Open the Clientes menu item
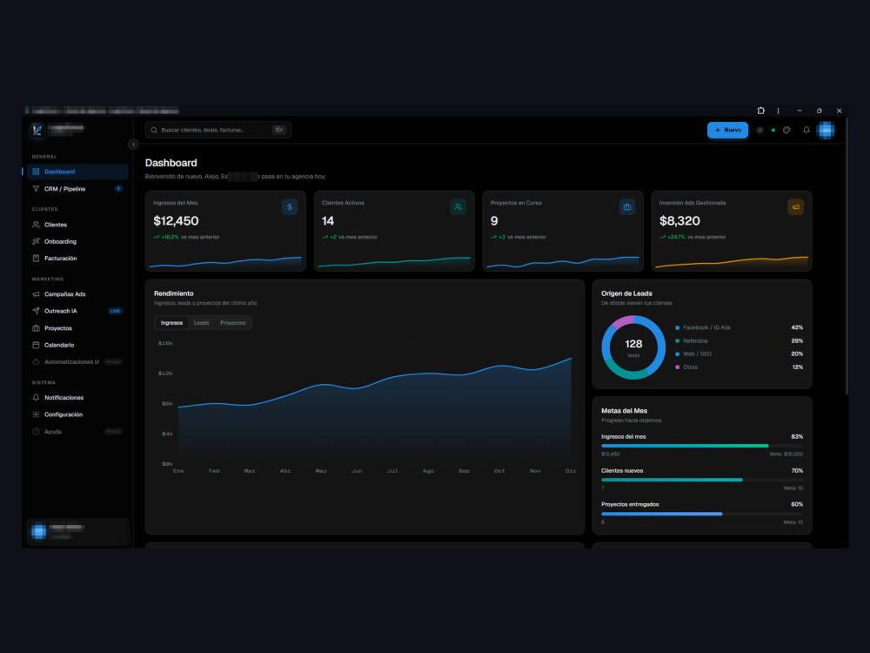Viewport: 870px width, 653px height. [x=77, y=225]
